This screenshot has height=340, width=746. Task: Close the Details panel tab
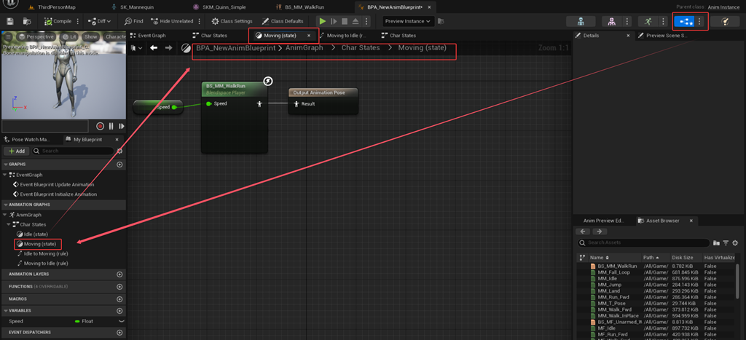point(628,36)
